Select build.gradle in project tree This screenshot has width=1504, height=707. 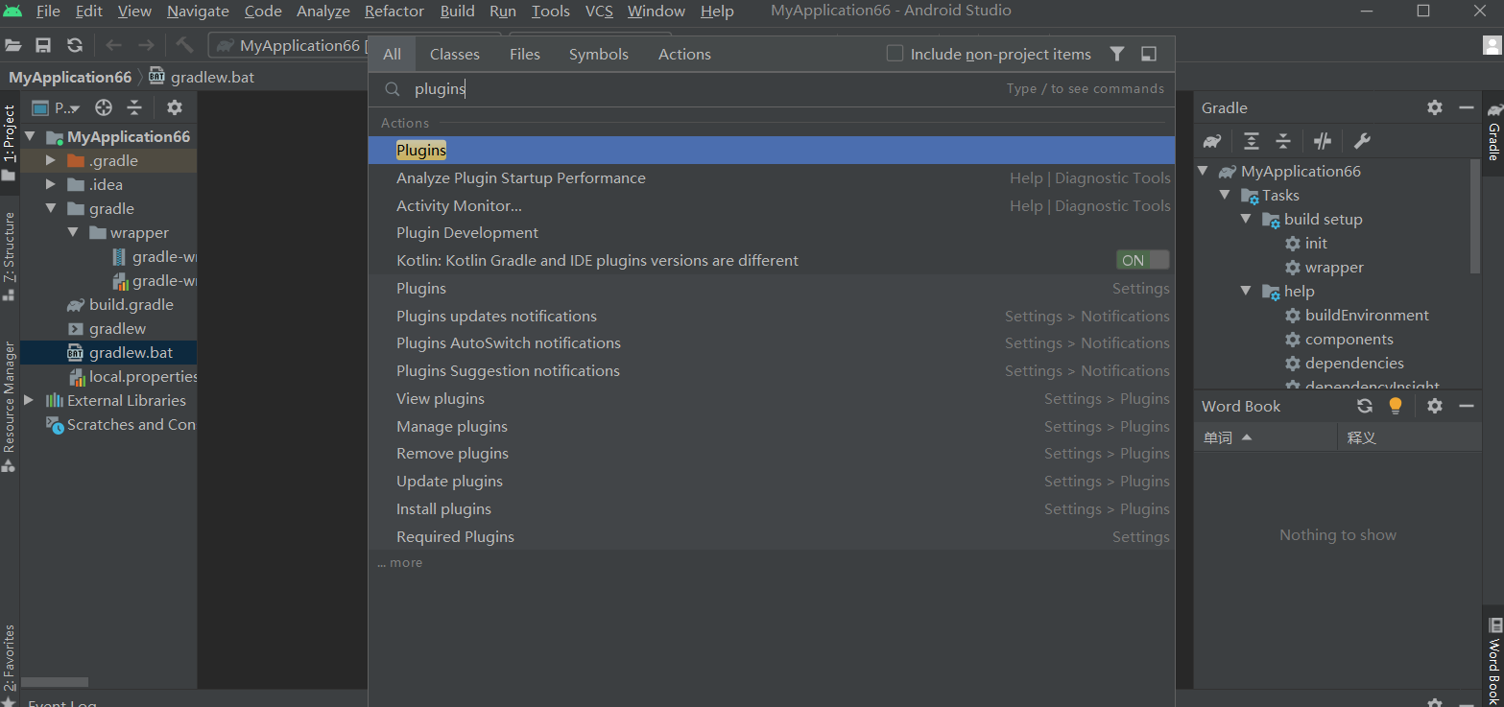tap(131, 305)
